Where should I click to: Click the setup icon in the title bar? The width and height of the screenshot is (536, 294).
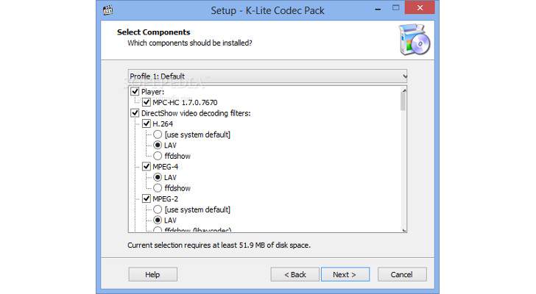point(108,11)
